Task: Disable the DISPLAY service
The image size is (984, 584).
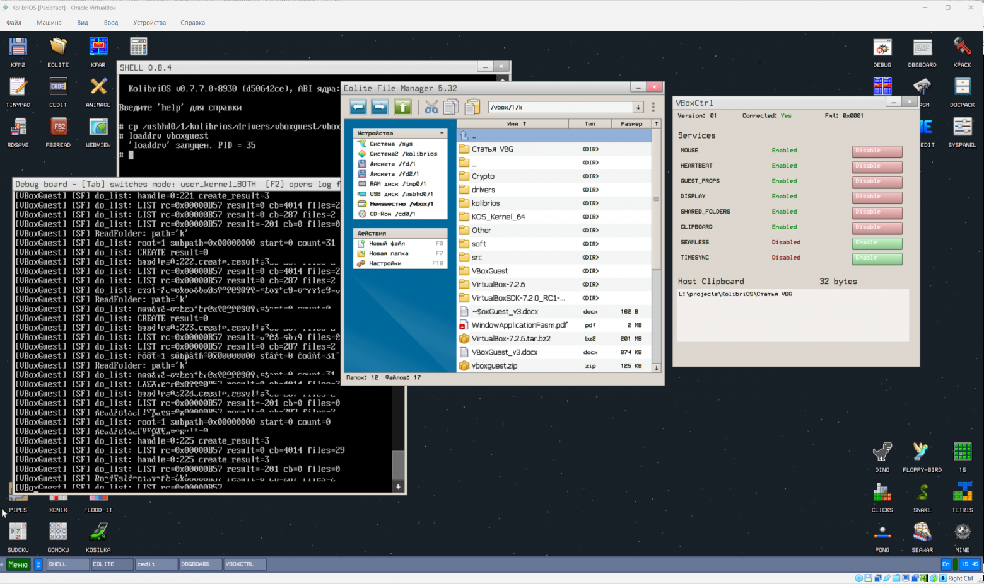Action: click(x=877, y=197)
